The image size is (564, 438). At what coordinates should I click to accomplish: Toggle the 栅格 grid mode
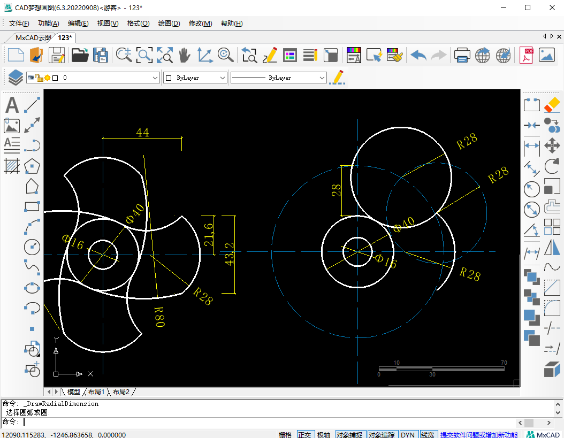point(285,434)
